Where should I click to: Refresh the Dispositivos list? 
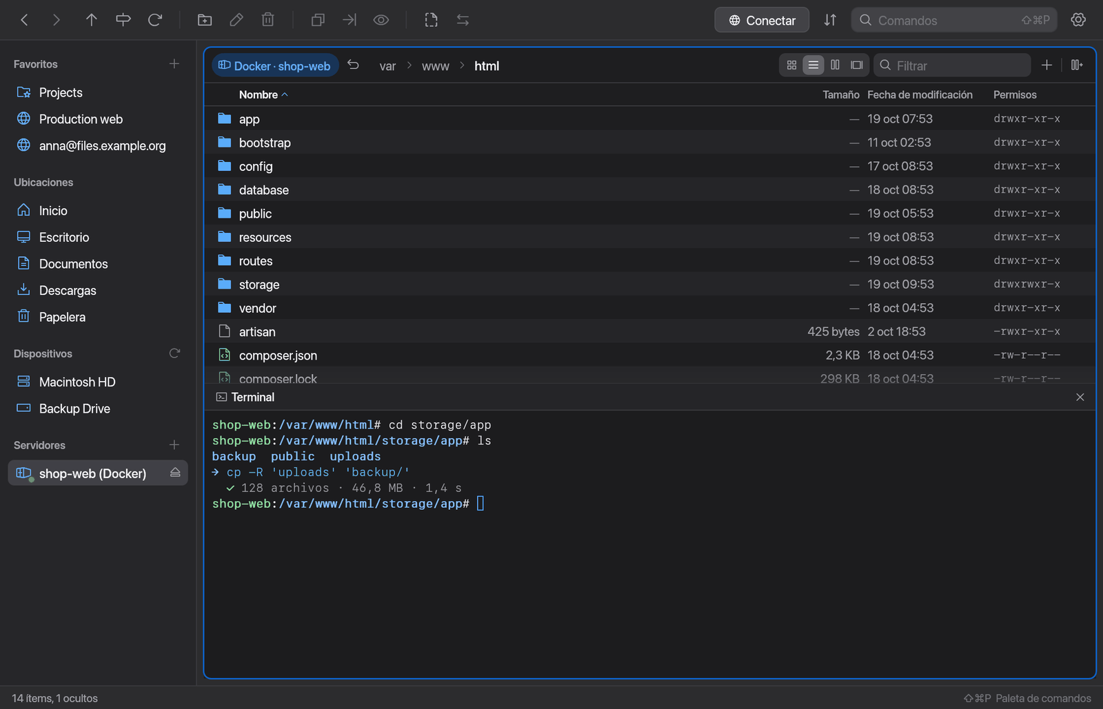click(174, 353)
